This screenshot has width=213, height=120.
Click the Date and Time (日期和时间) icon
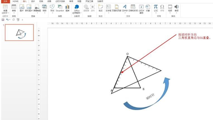[x=133, y=7]
